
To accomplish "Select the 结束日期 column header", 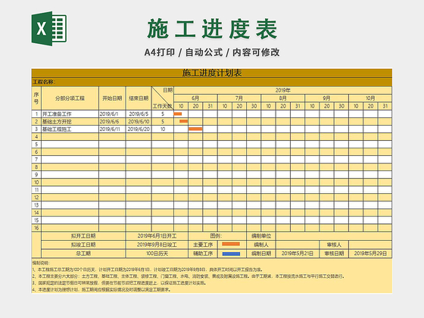I will point(139,98).
